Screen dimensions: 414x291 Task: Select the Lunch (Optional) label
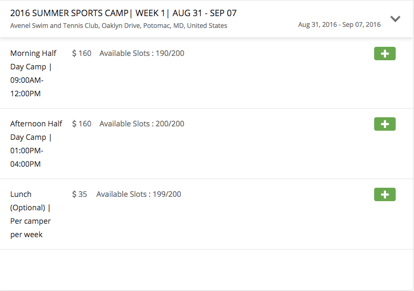27,201
